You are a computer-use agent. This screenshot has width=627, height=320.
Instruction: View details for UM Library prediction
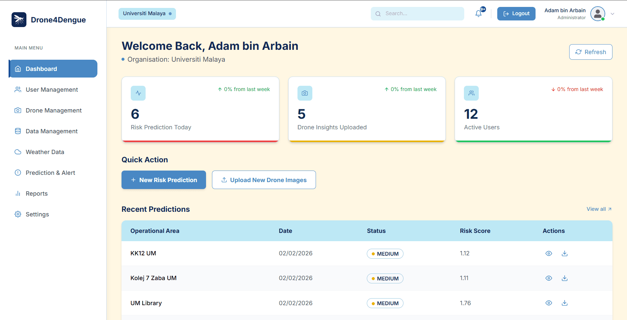[x=549, y=303]
